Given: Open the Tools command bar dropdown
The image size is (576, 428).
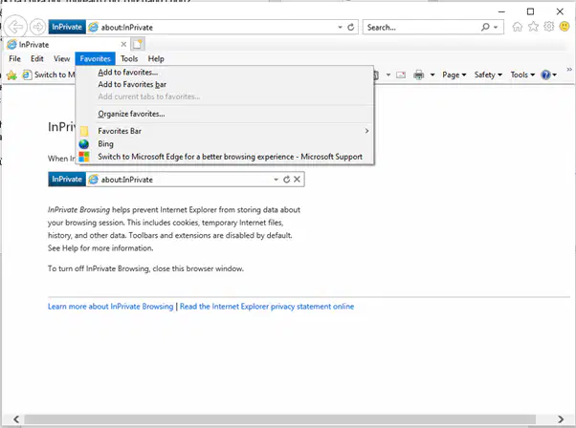Looking at the screenshot, I should [x=522, y=75].
